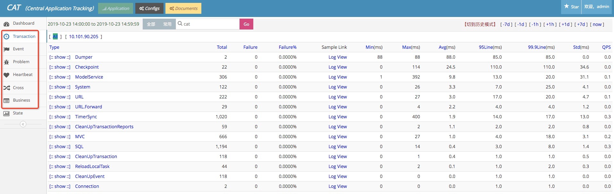Go back seven days with -7d
This screenshot has height=194, width=614.
tap(507, 24)
